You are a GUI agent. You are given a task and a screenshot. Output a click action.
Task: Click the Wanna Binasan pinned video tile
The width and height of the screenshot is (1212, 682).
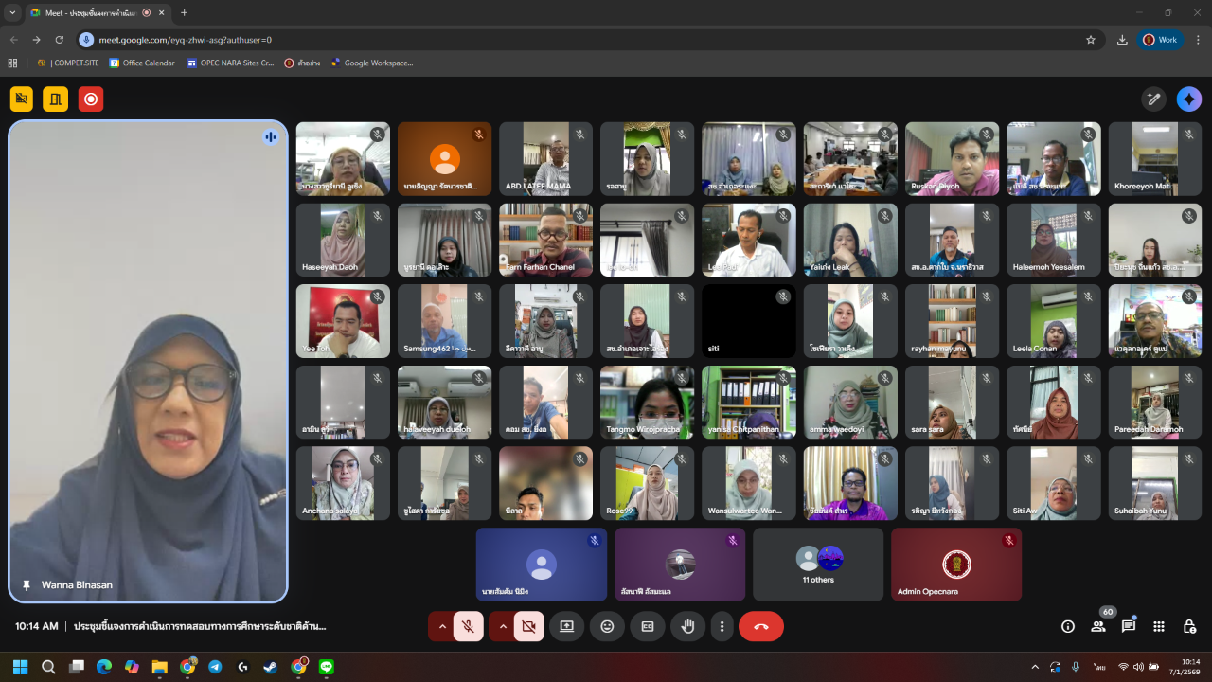[148, 360]
